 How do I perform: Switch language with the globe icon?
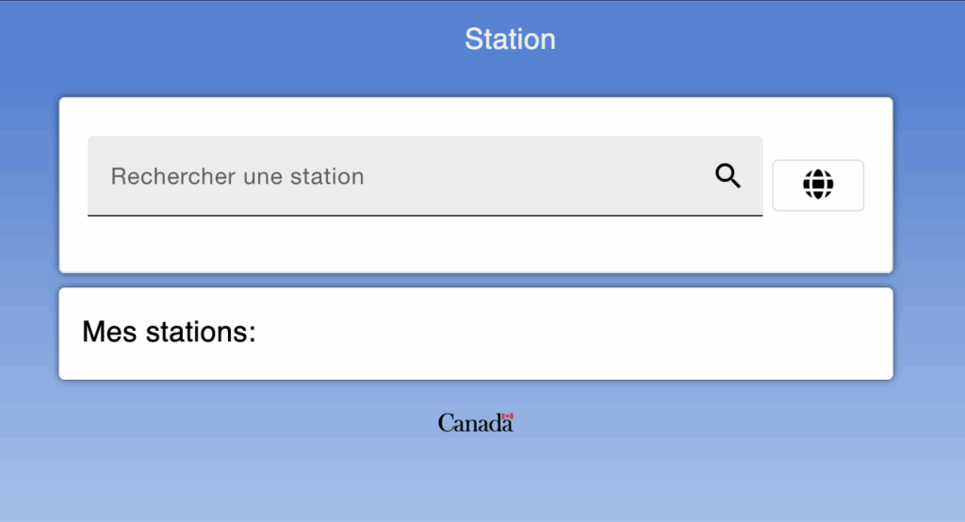pos(818,185)
